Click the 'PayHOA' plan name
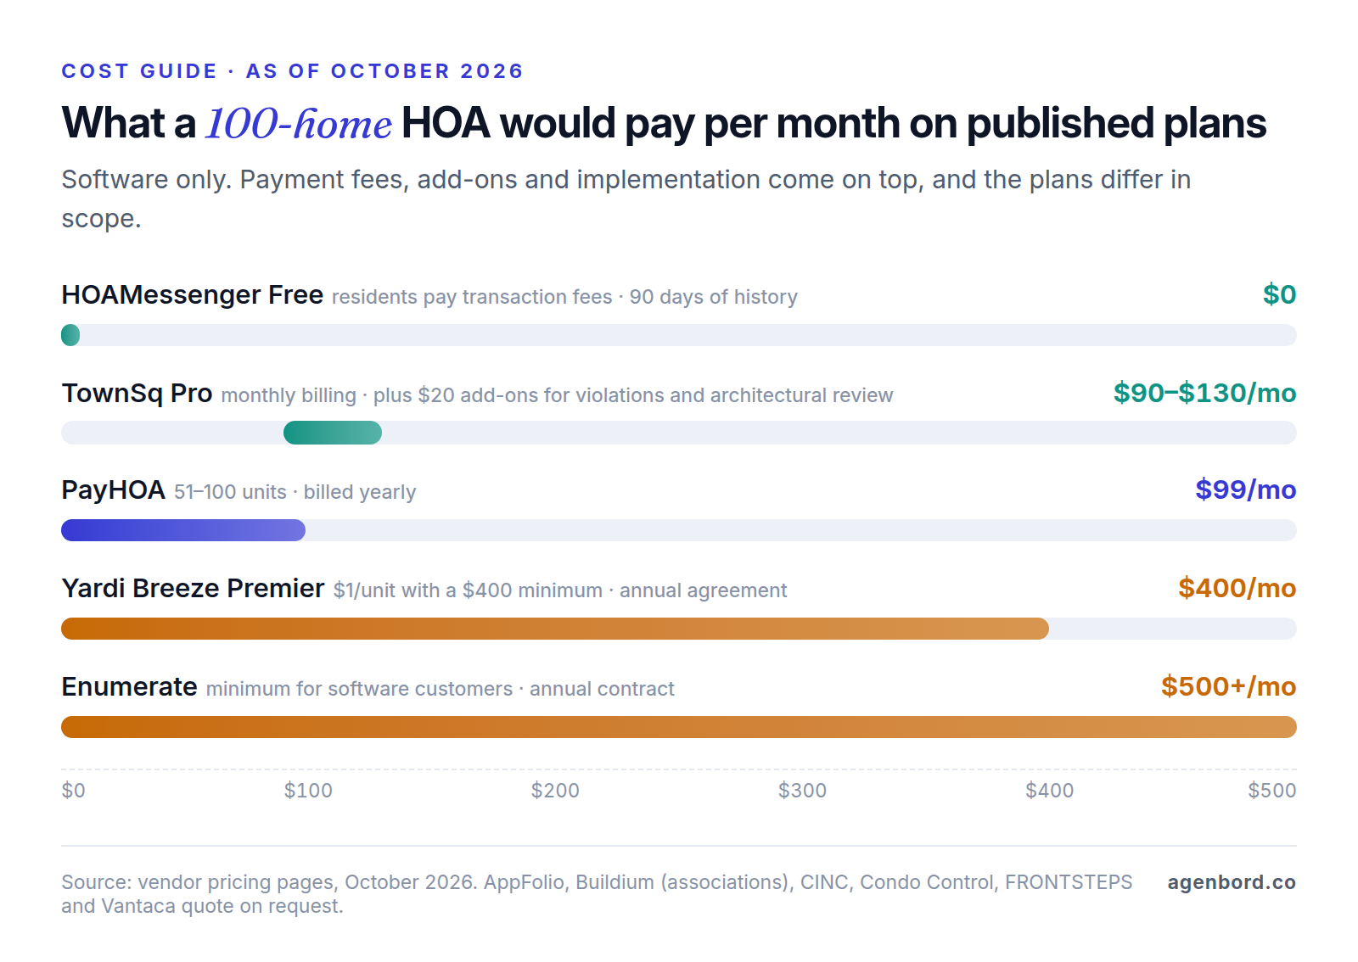The image size is (1358, 962). 113,489
